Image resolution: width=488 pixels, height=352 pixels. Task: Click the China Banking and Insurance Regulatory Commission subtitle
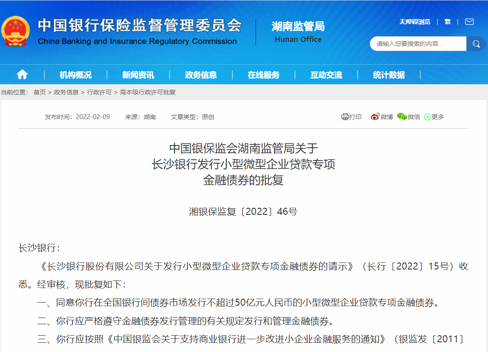click(x=137, y=41)
